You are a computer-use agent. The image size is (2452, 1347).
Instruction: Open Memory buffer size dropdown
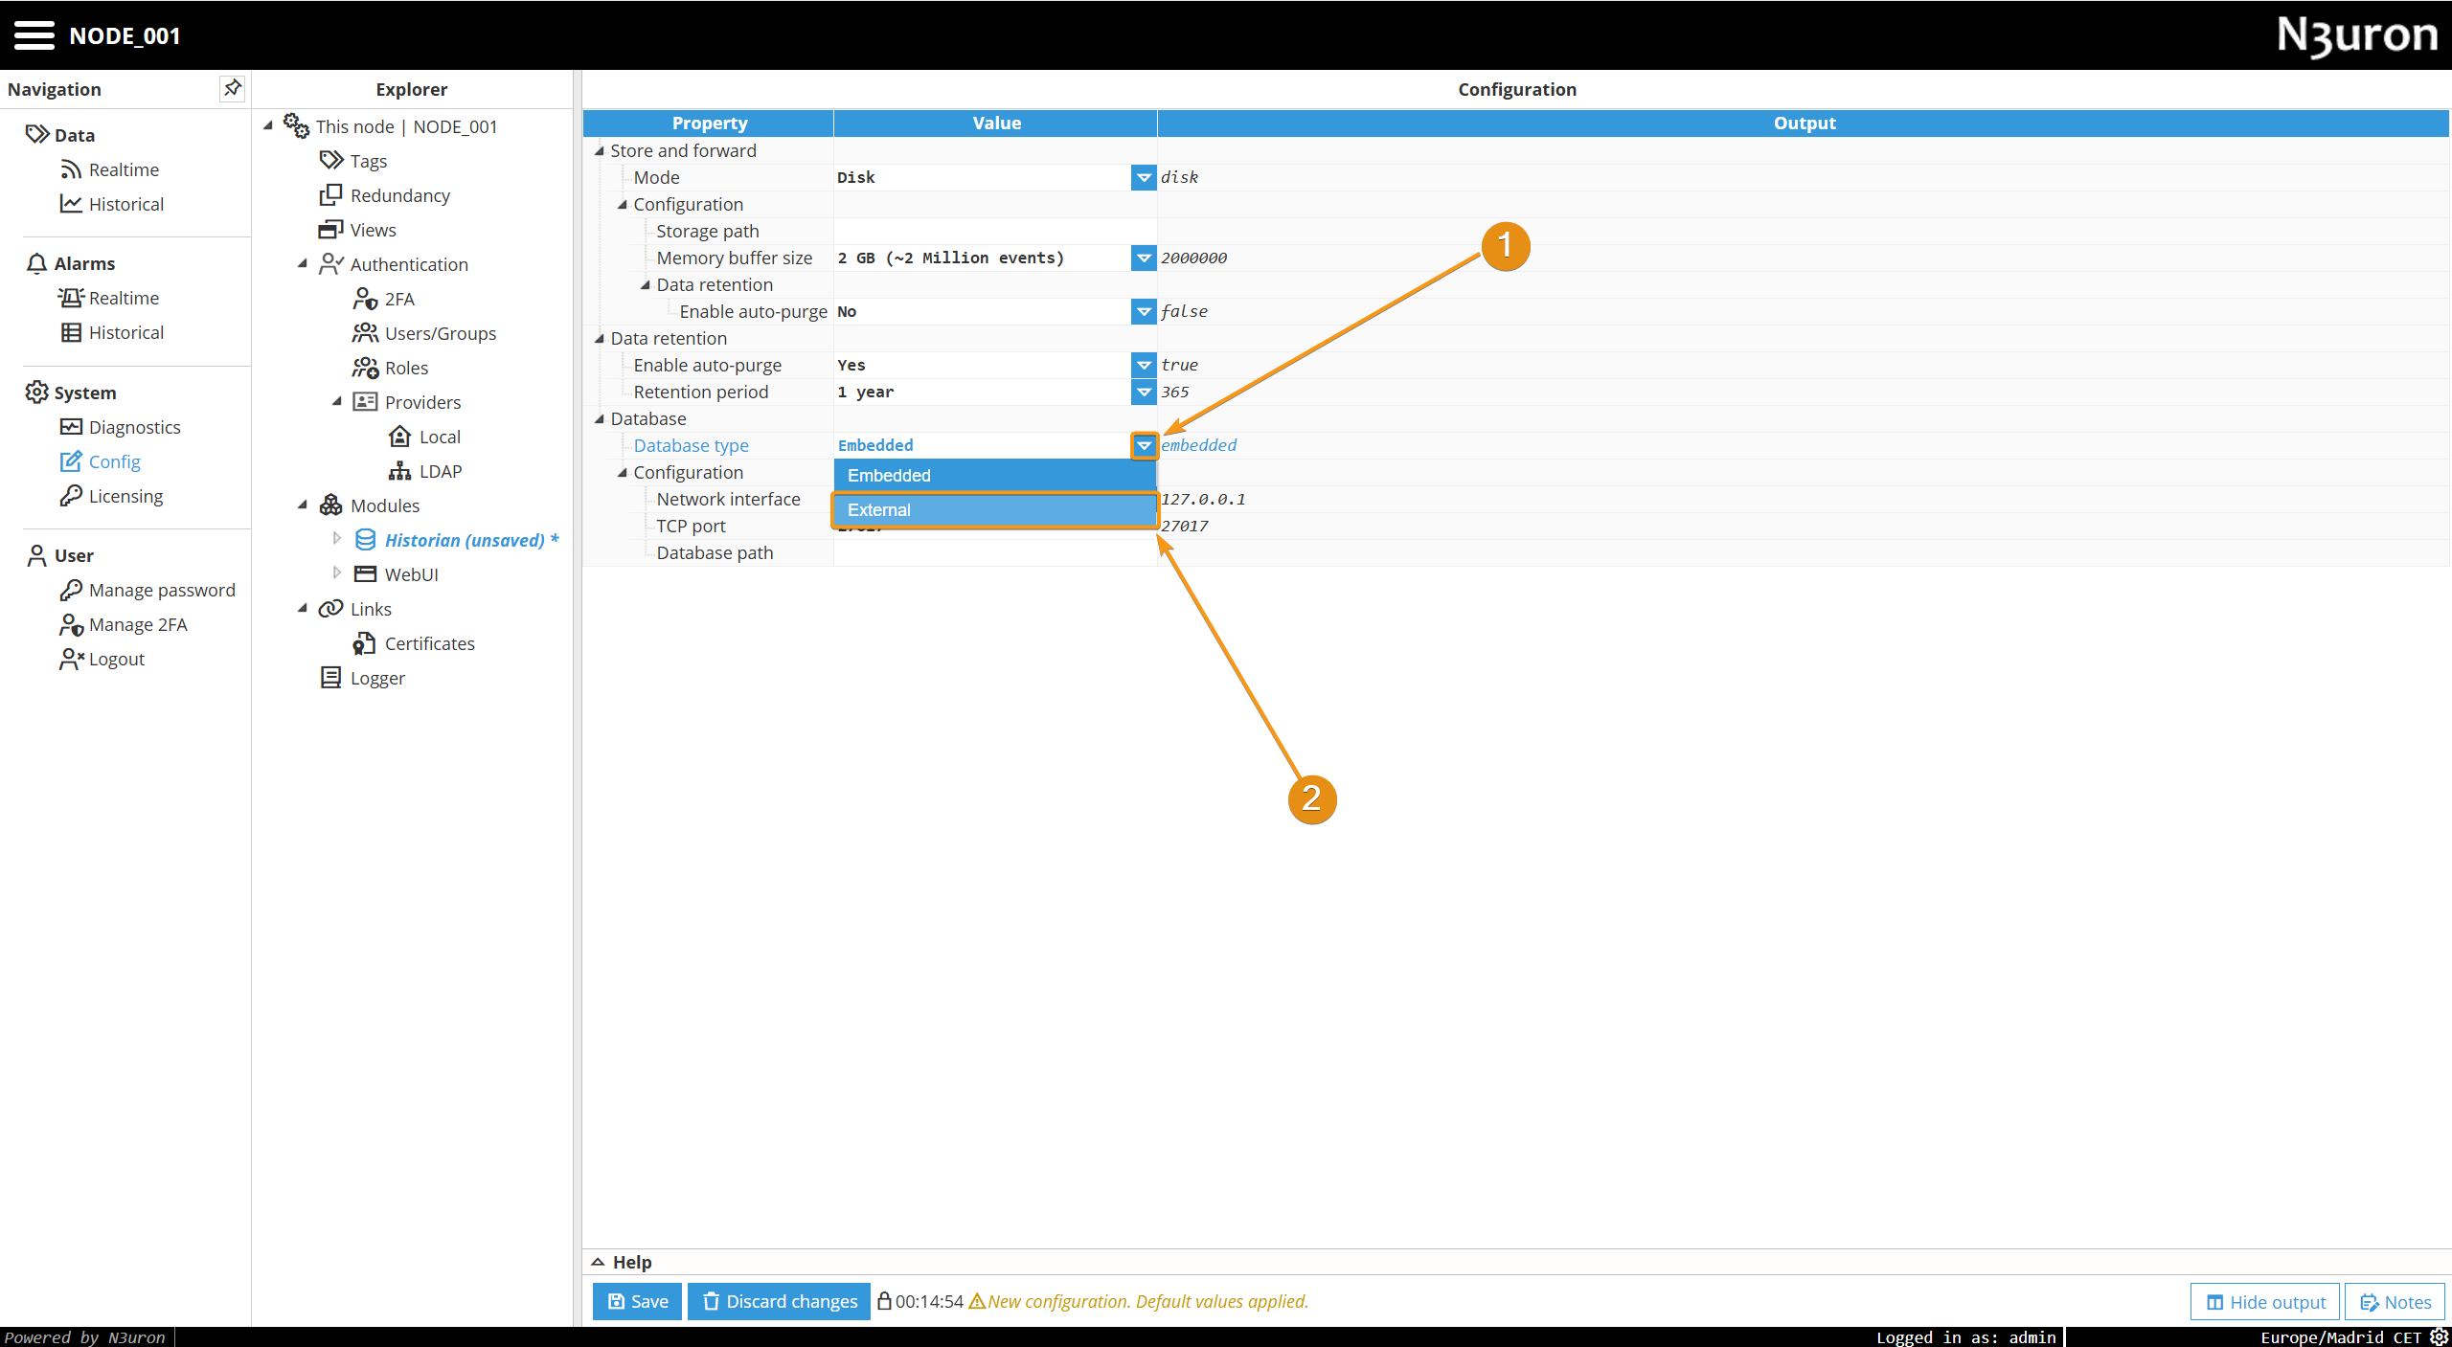coord(1144,258)
